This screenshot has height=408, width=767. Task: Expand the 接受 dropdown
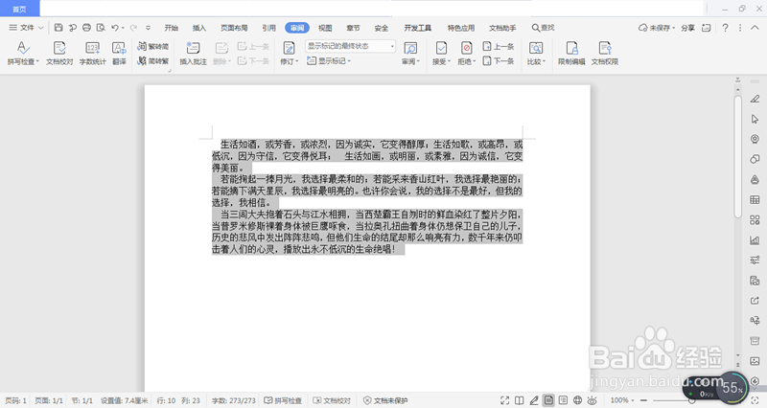pos(449,61)
